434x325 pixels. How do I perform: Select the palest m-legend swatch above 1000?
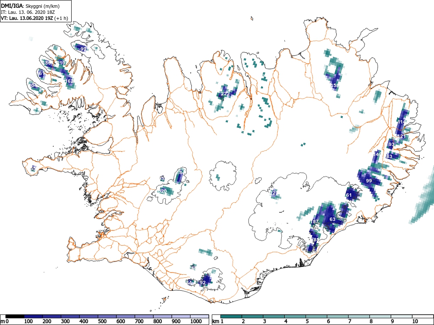point(200,316)
